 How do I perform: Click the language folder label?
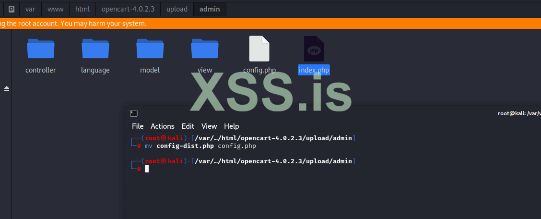95,70
